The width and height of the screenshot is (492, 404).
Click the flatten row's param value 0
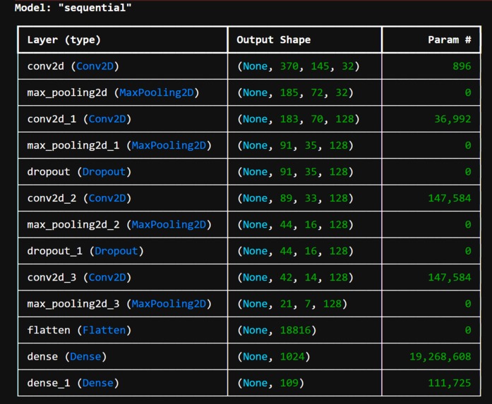coord(468,330)
